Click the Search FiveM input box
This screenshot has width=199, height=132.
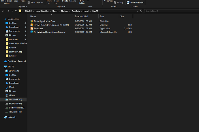click(x=170, y=11)
